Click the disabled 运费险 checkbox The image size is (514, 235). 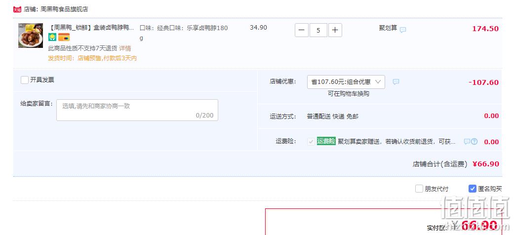(311, 142)
